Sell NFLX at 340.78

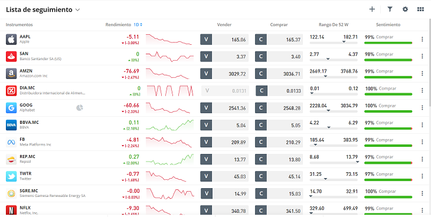pyautogui.click(x=224, y=211)
